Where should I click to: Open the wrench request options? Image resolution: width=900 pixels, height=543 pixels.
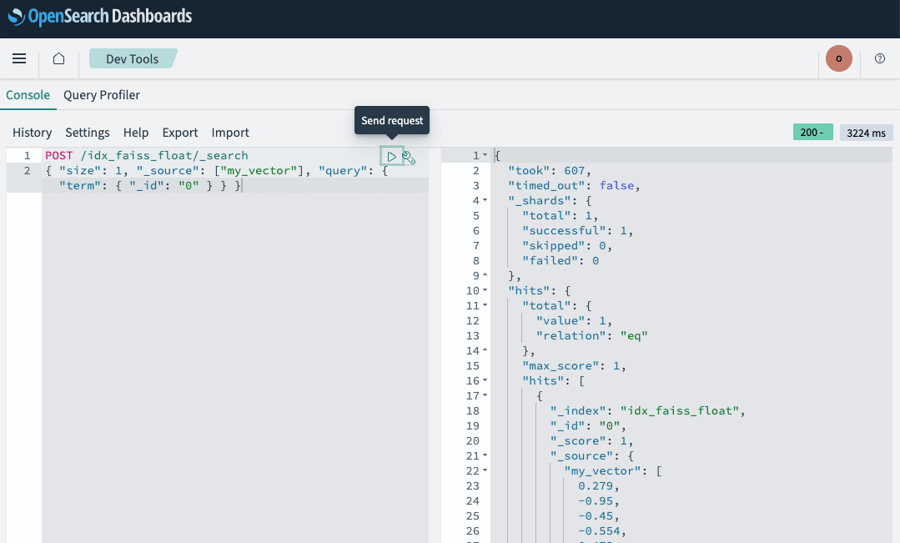tap(409, 157)
